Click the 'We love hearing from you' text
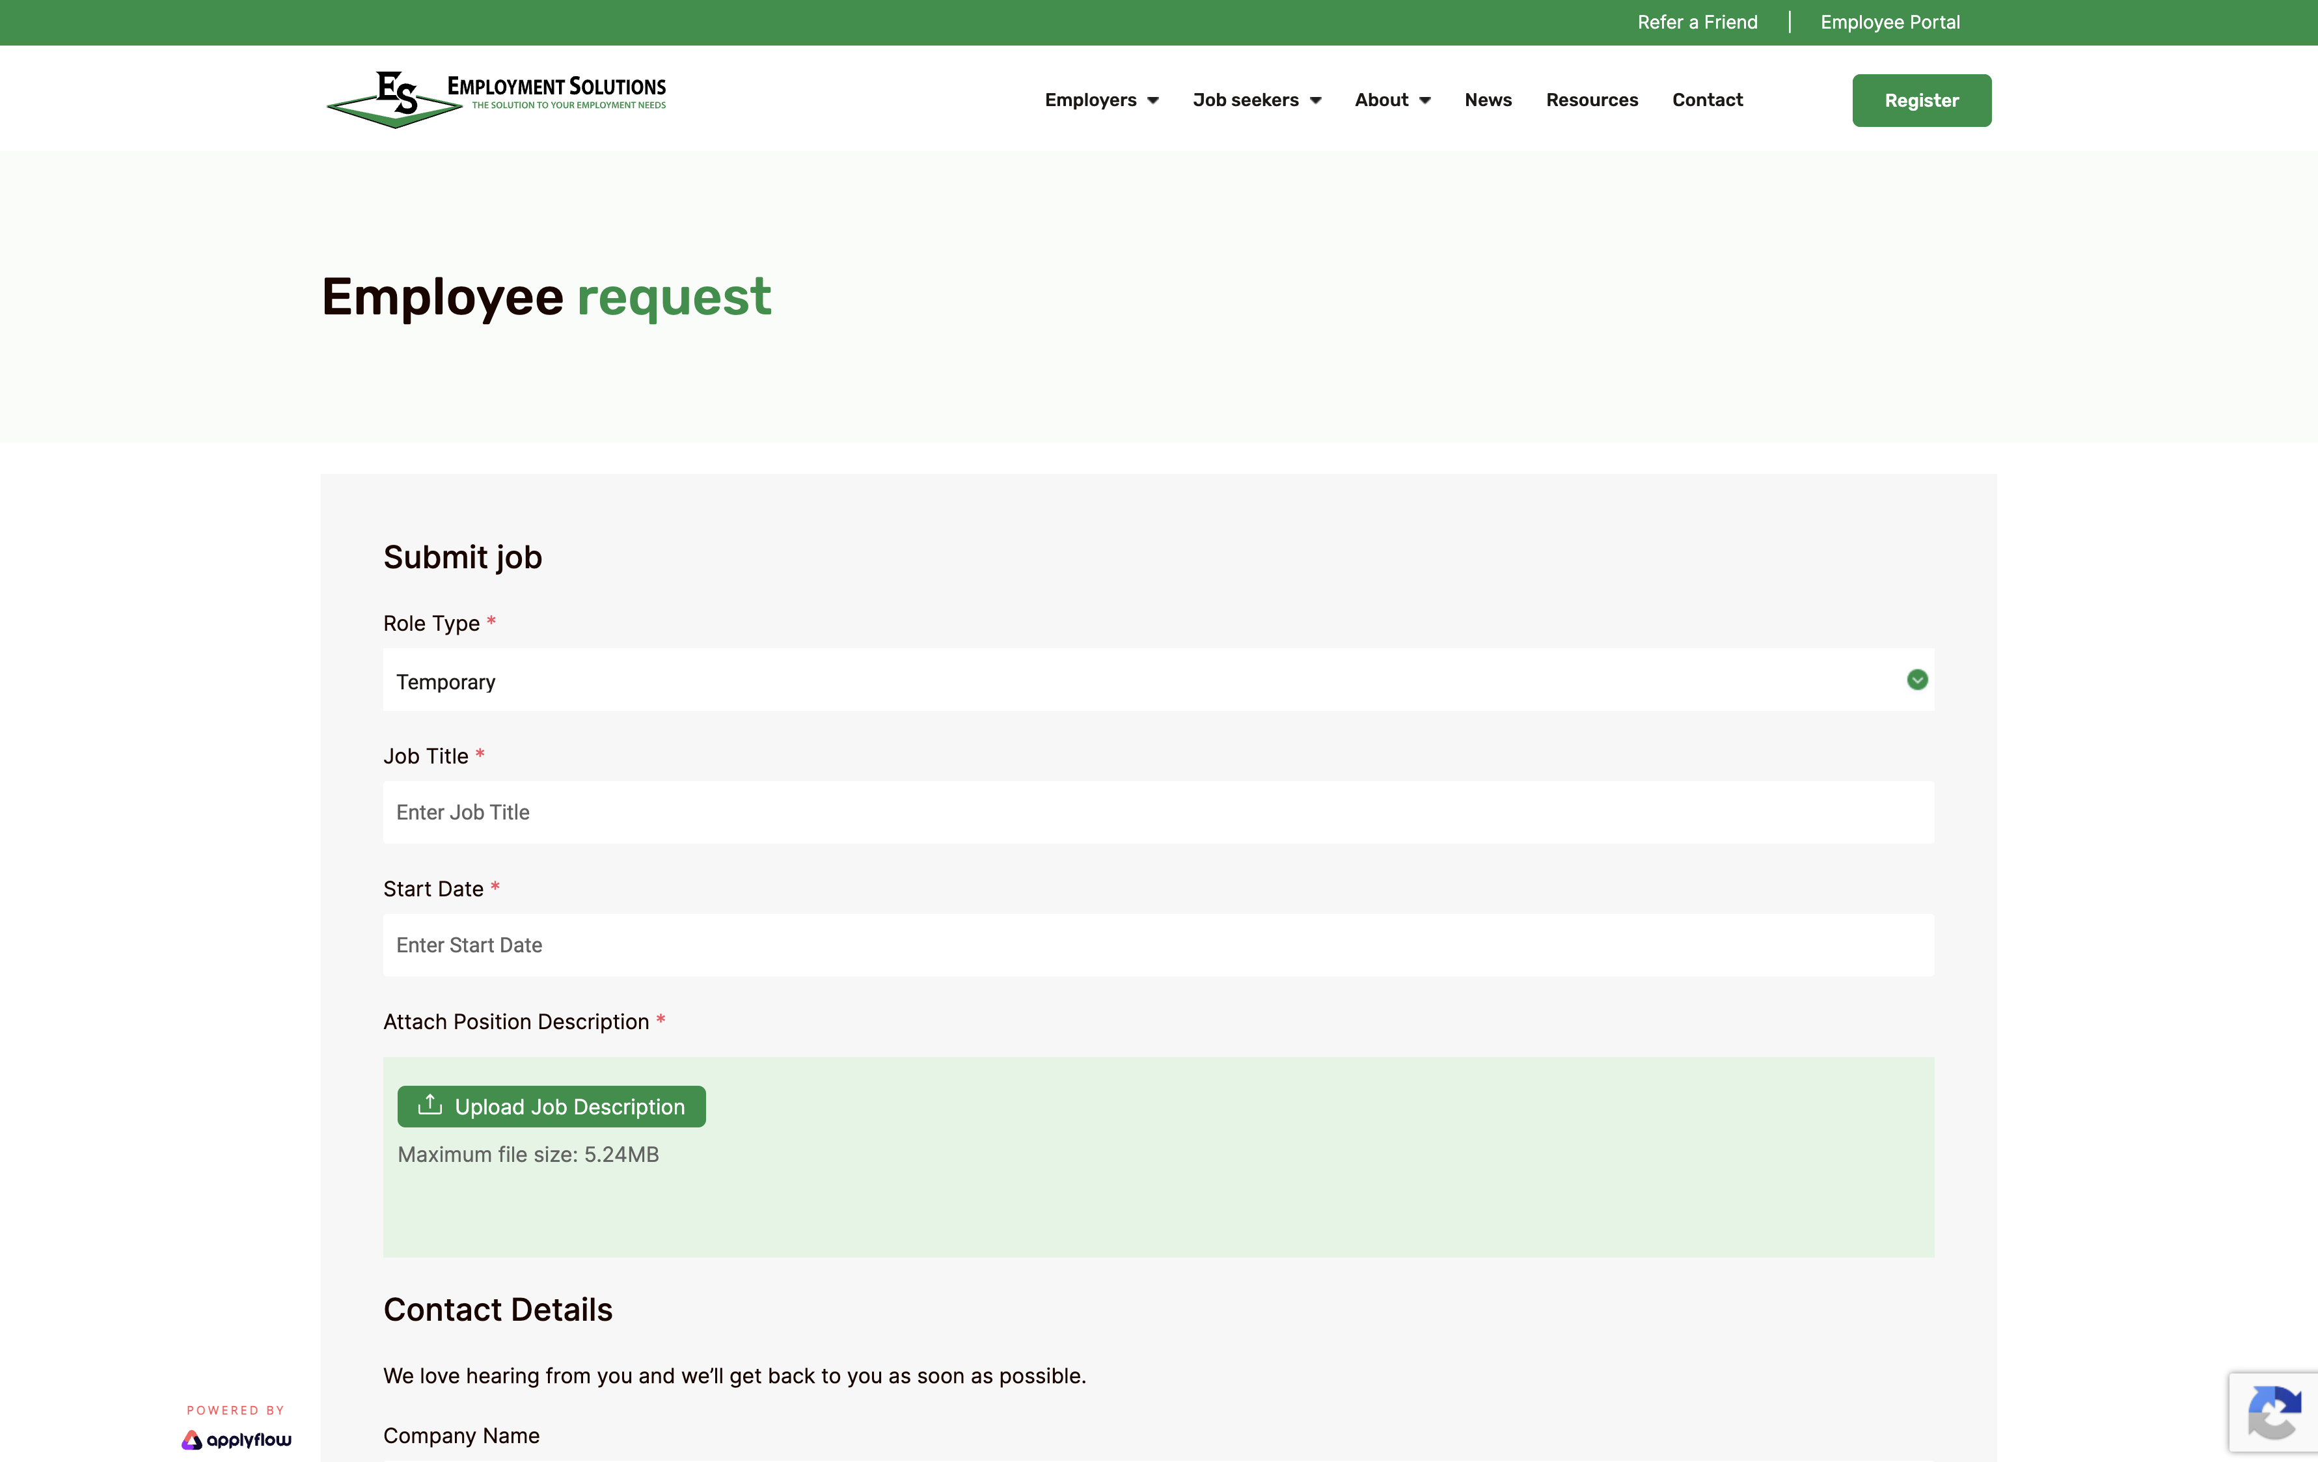The image size is (2318, 1462). [x=733, y=1375]
